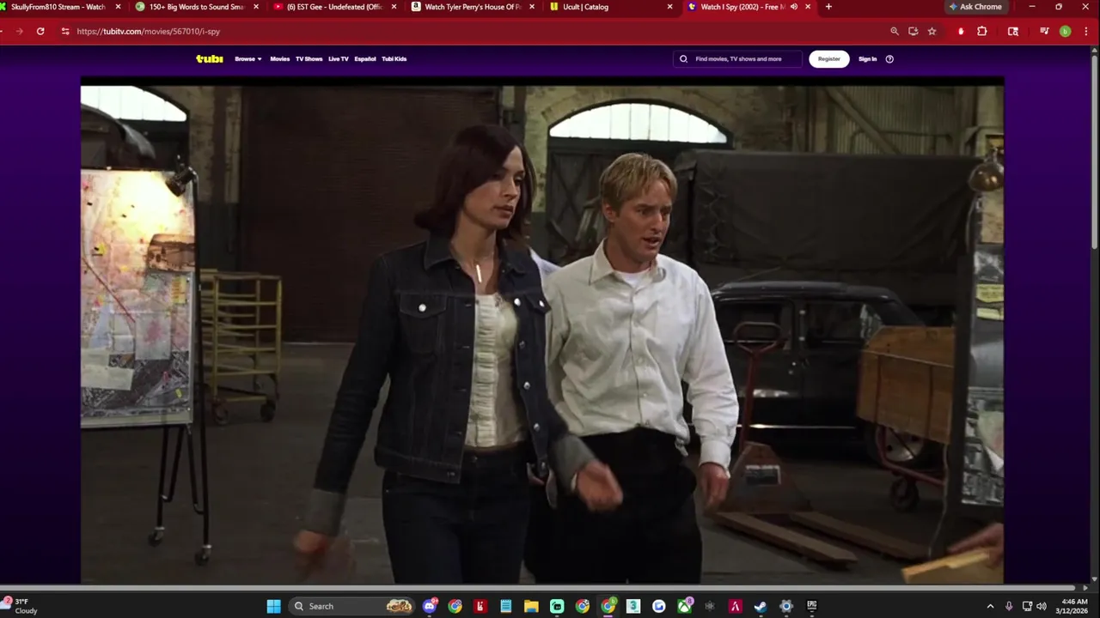Open the Chrome profile avatar
The image size is (1100, 618).
[x=1065, y=31]
